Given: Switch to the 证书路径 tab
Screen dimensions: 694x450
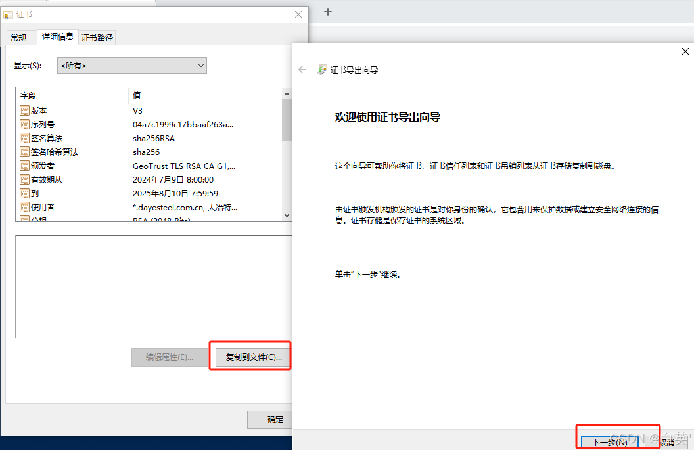Looking at the screenshot, I should point(96,37).
